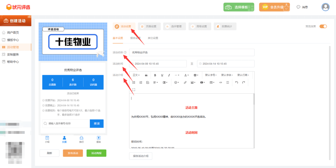The image size is (336, 168).
Task: Open the 正文 paragraph style dropdown
Action: point(136,75)
